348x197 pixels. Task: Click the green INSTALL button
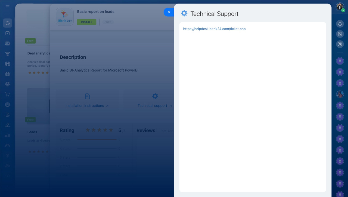[x=86, y=22]
